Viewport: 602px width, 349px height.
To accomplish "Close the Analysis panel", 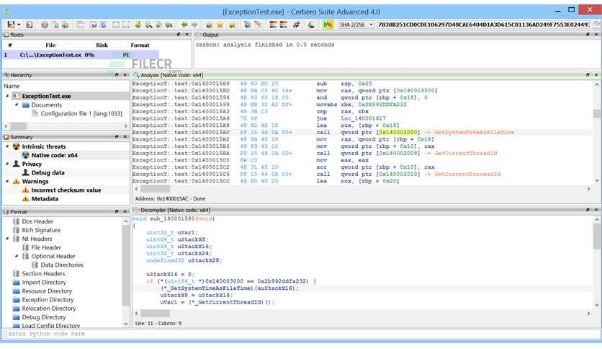I will point(596,75).
